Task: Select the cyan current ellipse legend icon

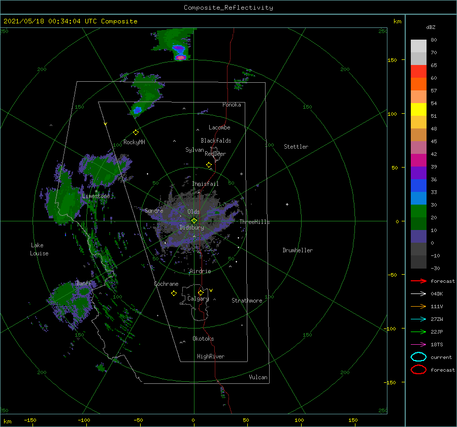Action: pos(418,357)
